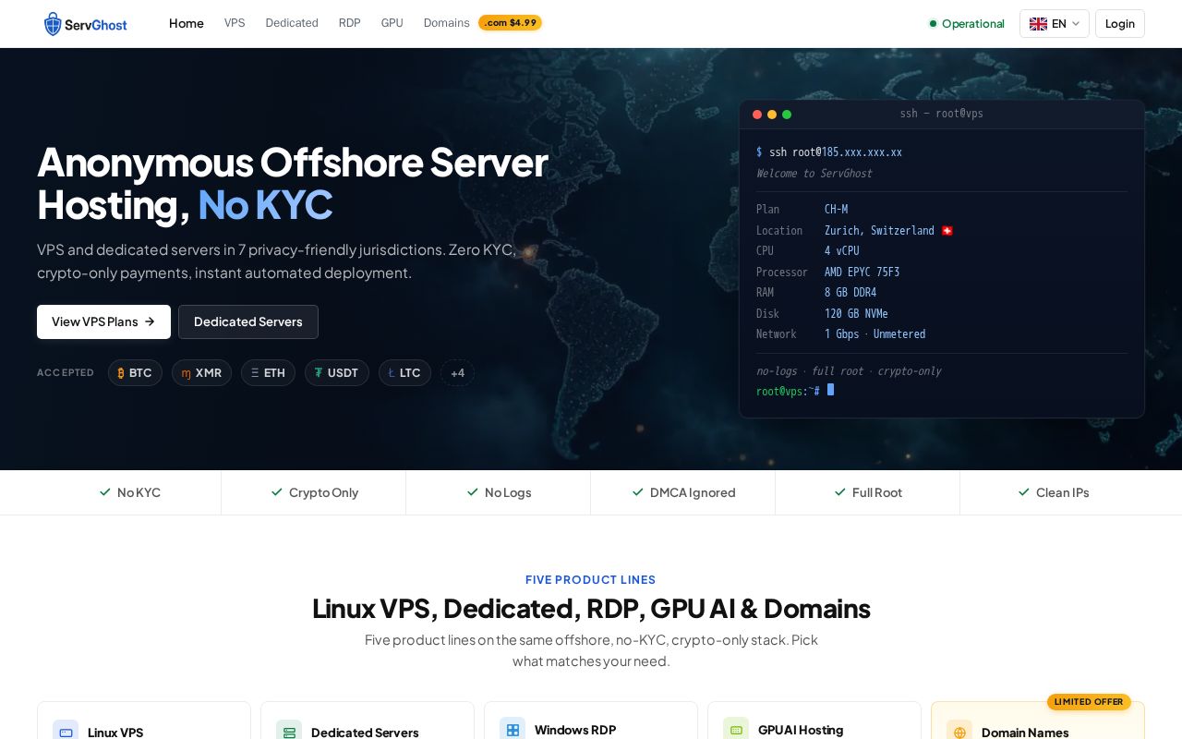Click the DMCA Ignored feature item

point(683,492)
